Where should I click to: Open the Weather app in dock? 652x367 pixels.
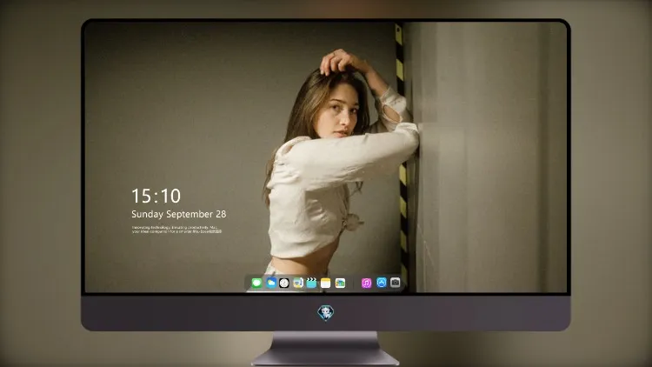tap(270, 283)
